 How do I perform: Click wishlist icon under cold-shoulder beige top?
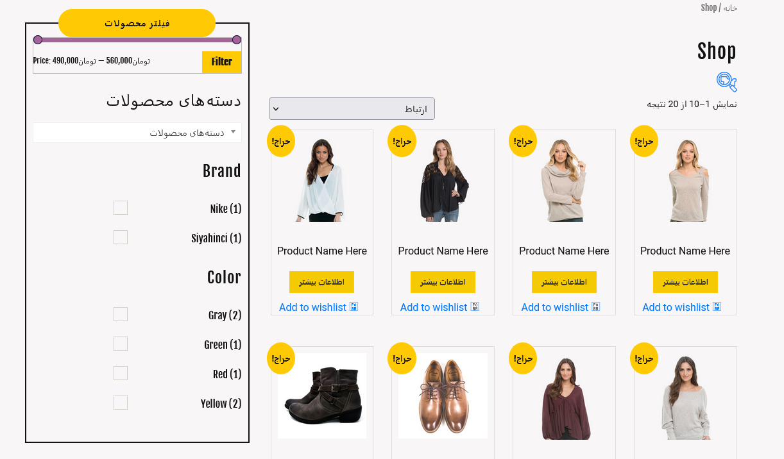point(717,307)
